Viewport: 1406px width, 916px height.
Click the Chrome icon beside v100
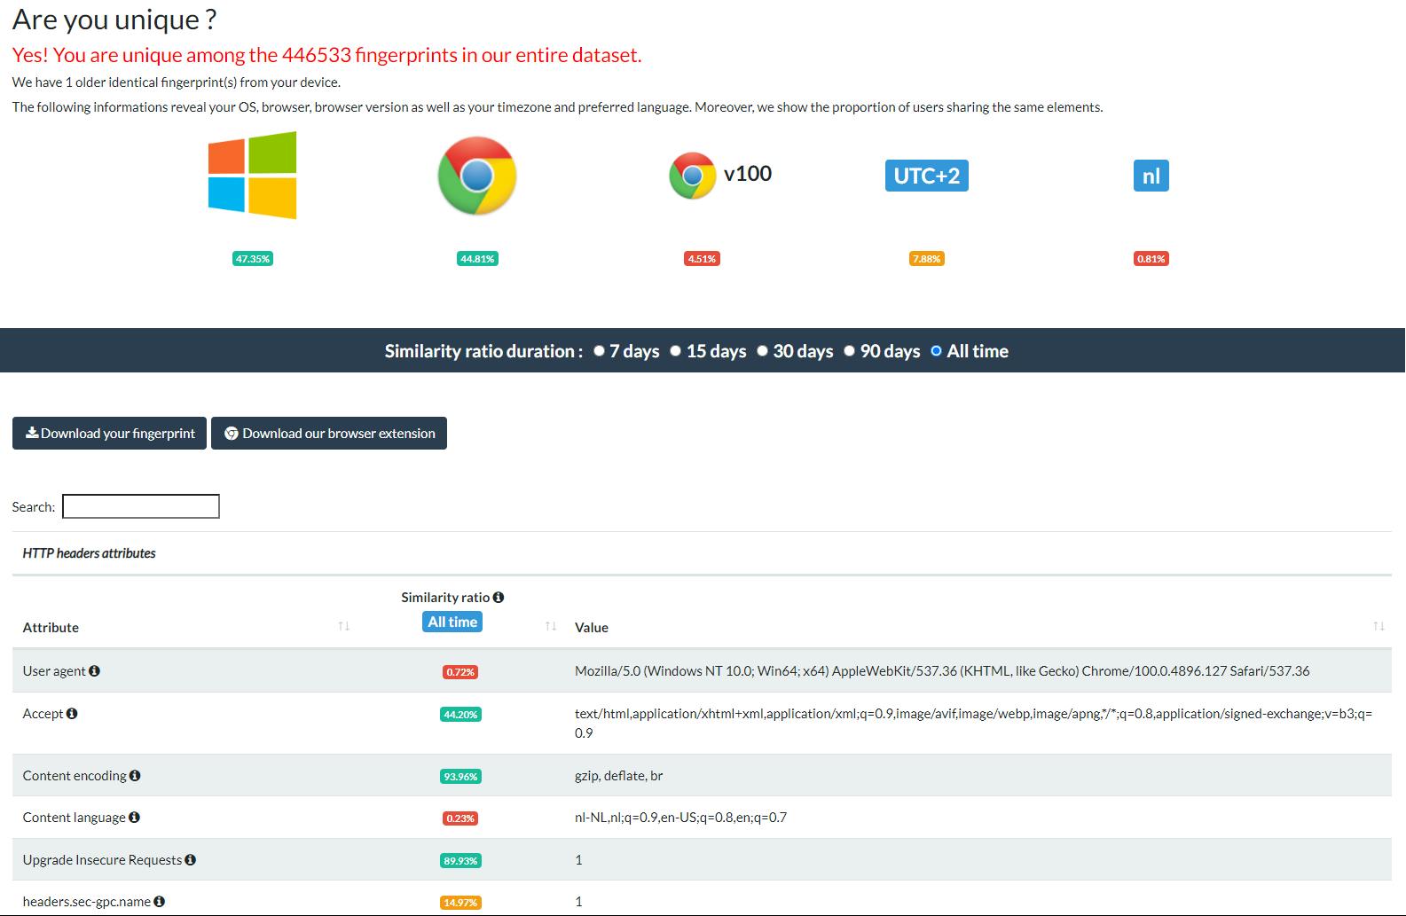[x=692, y=176]
